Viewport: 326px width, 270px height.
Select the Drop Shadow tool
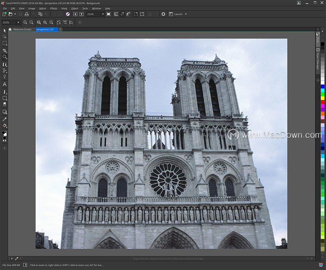click(5, 112)
